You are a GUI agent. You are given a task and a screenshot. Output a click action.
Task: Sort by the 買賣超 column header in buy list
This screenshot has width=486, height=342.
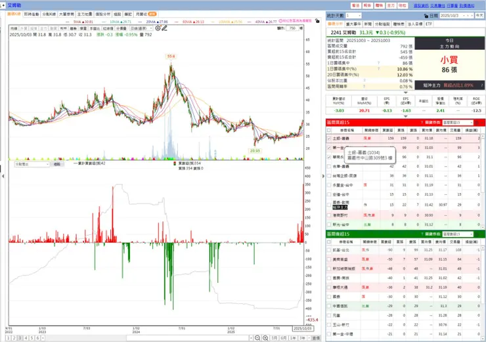pyautogui.click(x=387, y=131)
